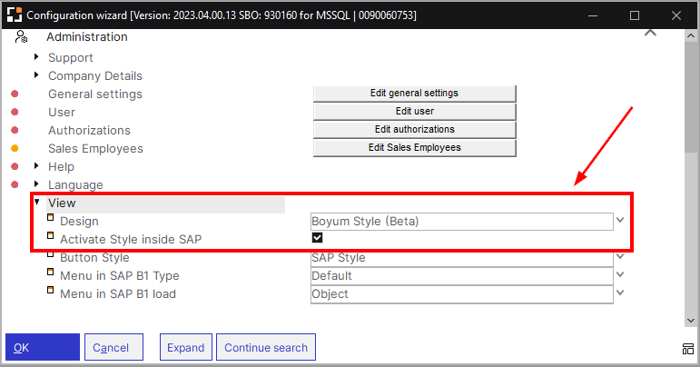The image size is (700, 367).
Task: Collapse the Administration section chevron
Action: tap(650, 33)
